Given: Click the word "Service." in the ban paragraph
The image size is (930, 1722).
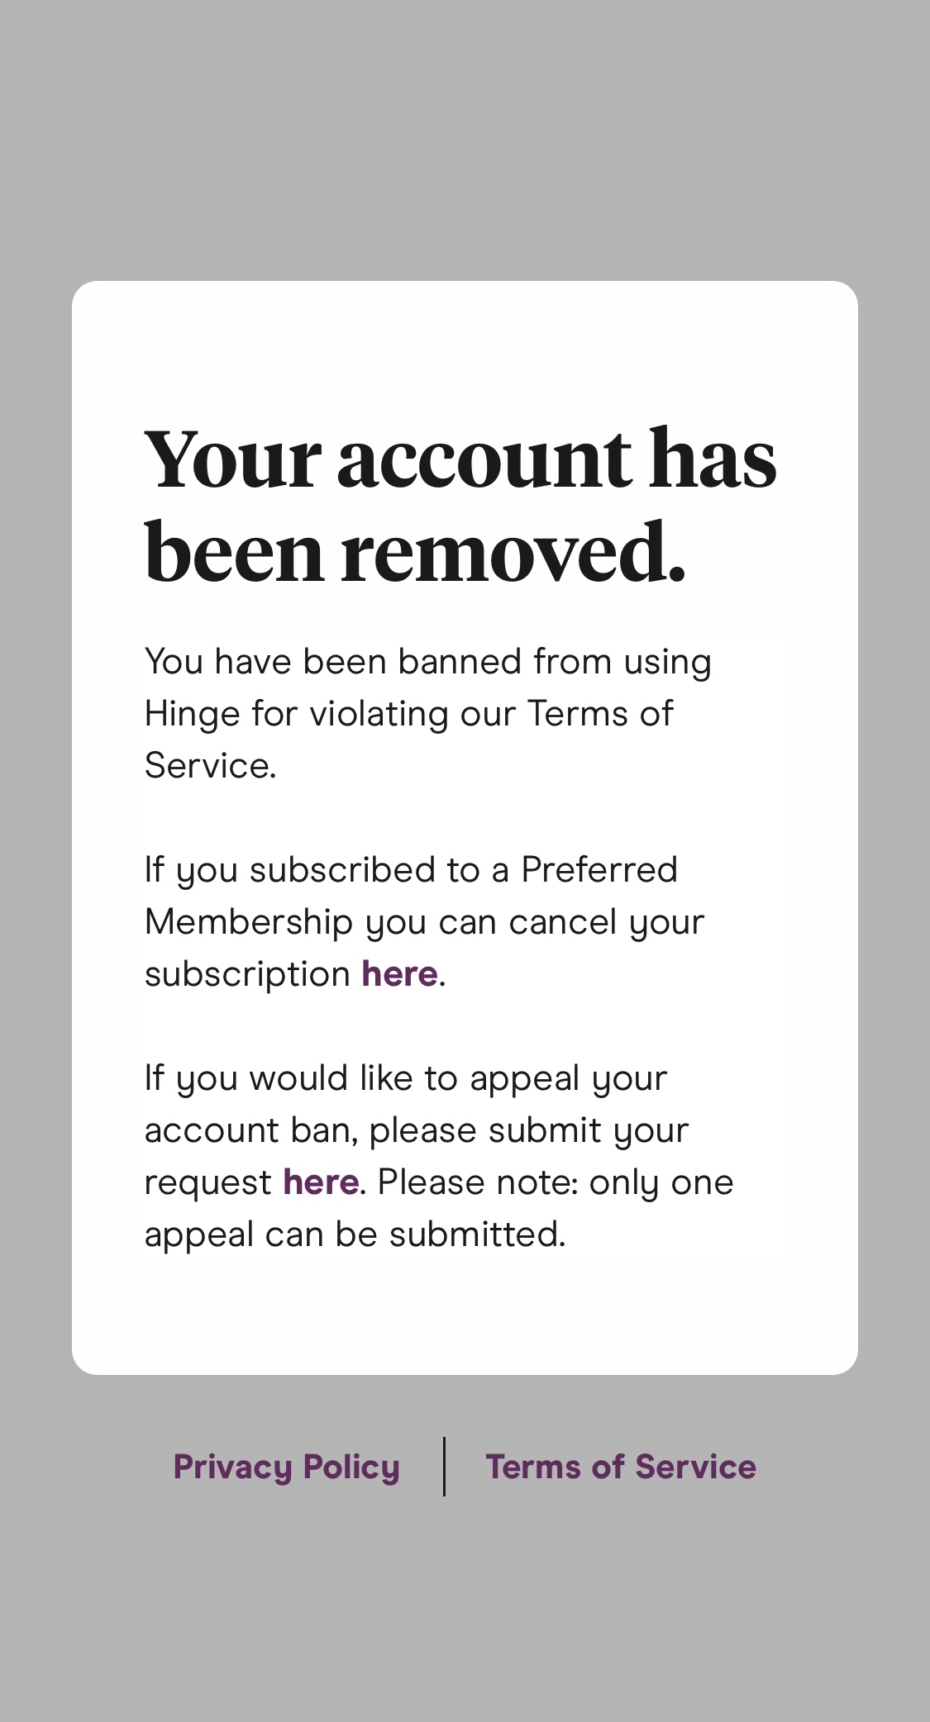Looking at the screenshot, I should (211, 766).
